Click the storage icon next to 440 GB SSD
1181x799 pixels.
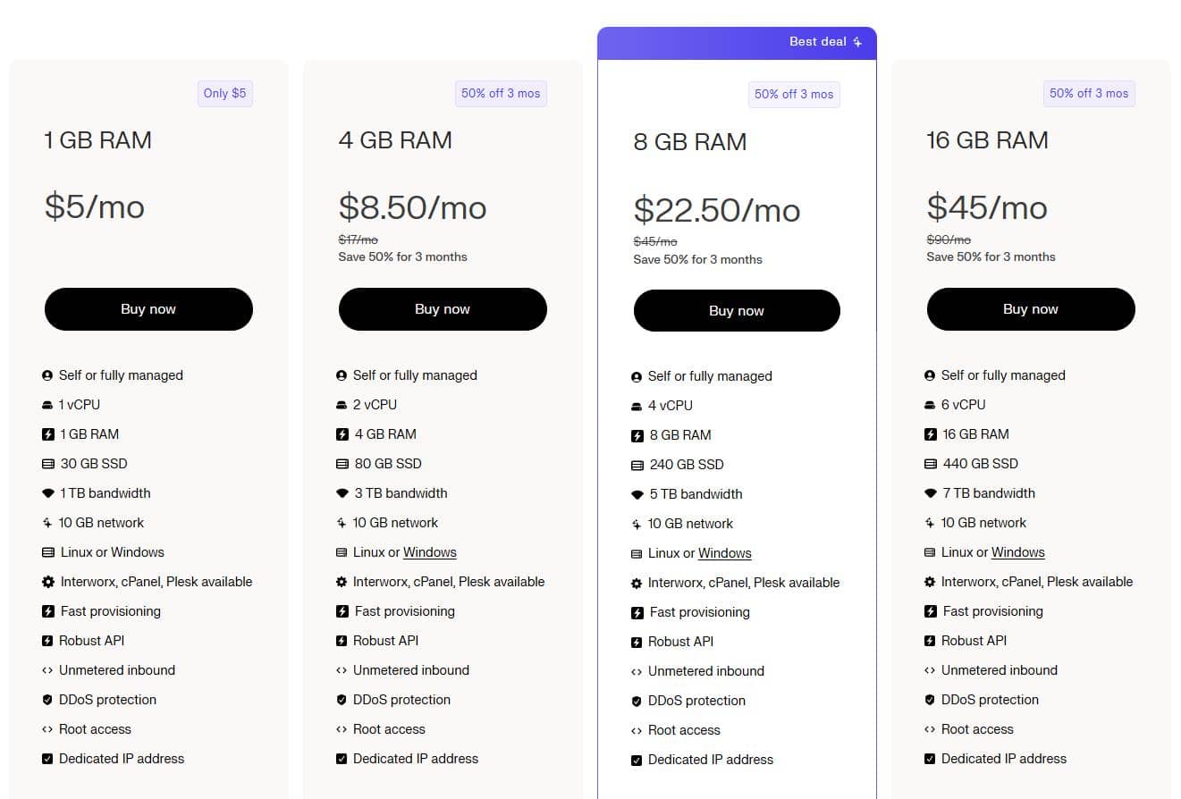click(930, 464)
